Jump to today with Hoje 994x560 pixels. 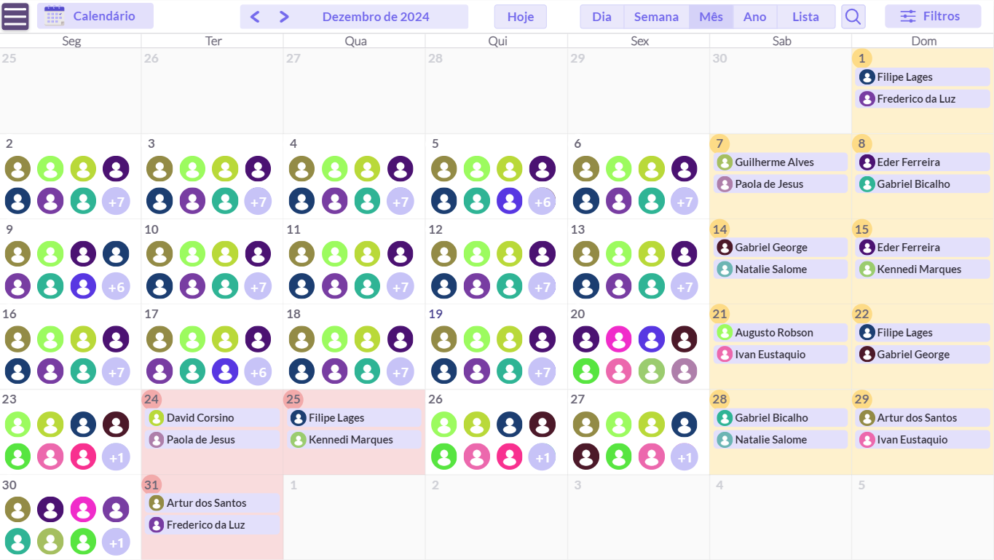tap(521, 17)
